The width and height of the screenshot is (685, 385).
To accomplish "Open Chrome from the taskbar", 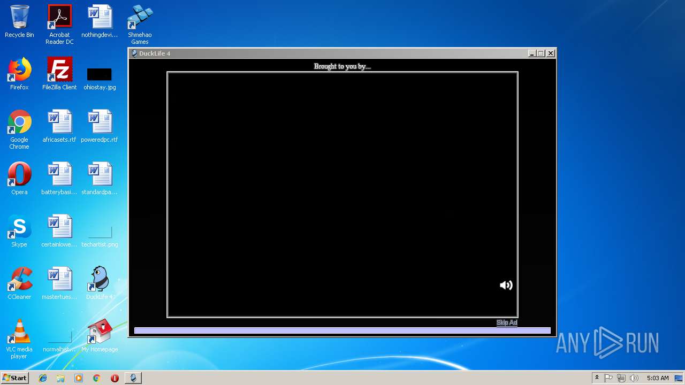I will [x=96, y=378].
